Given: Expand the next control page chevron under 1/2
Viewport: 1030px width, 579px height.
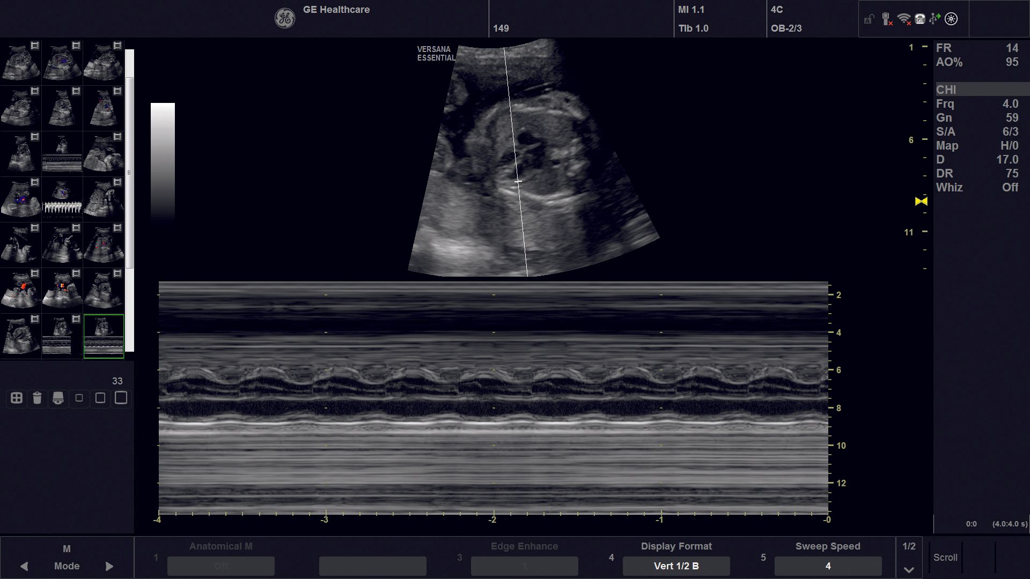Looking at the screenshot, I should [x=909, y=570].
